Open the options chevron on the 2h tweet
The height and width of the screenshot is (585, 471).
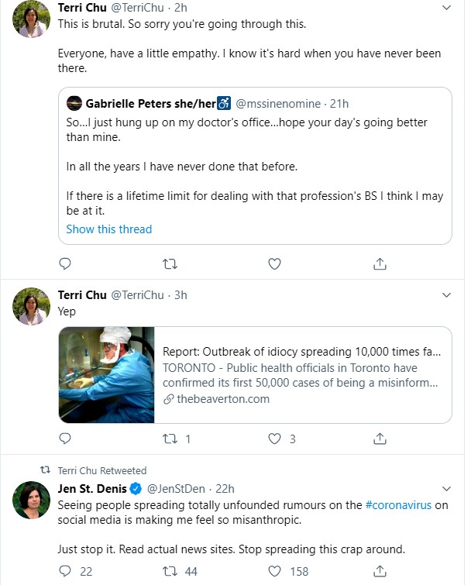446,8
